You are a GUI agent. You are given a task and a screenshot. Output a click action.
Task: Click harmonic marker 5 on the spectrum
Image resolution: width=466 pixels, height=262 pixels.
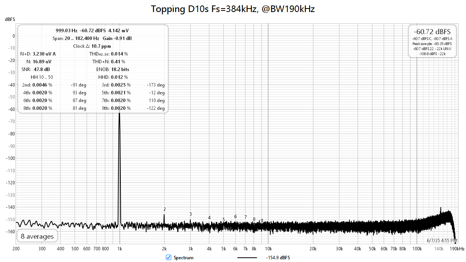point(224,220)
